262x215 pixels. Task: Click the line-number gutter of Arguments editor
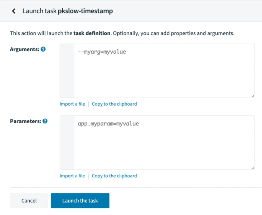pos(67,71)
